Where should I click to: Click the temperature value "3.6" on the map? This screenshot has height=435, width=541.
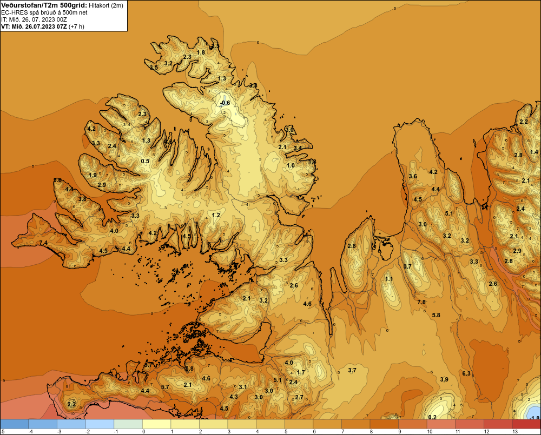click(413, 176)
